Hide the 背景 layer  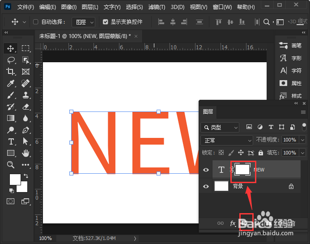[x=206, y=186]
